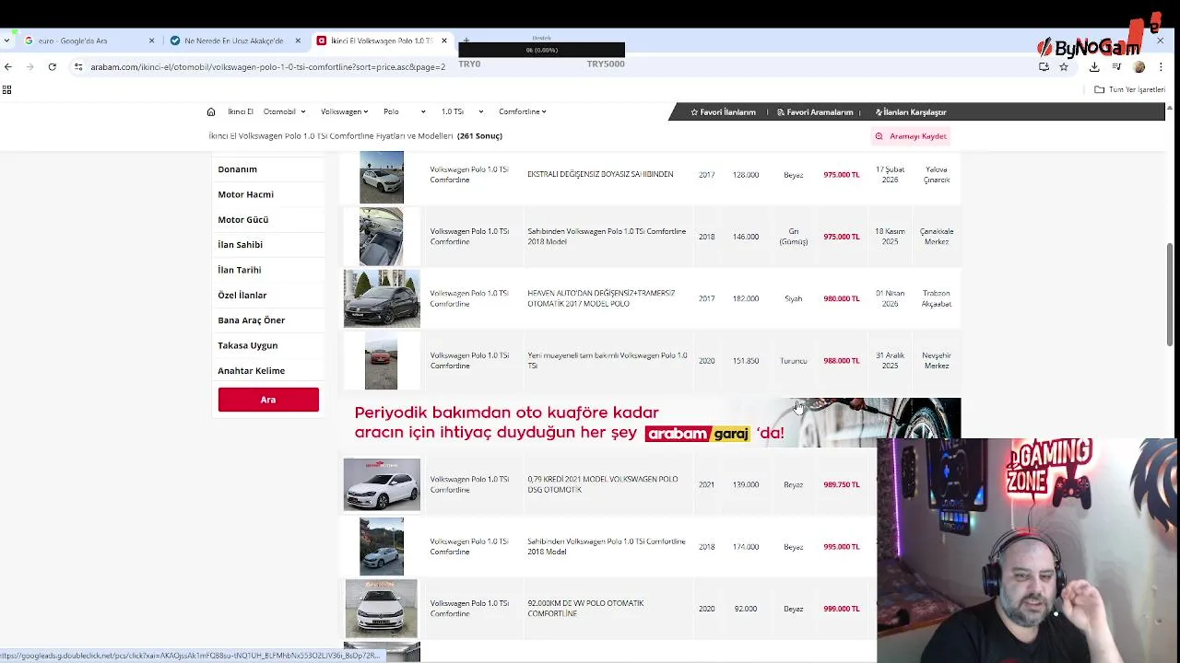
Task: Click the arabam garaj ad banner
Action: (x=652, y=423)
